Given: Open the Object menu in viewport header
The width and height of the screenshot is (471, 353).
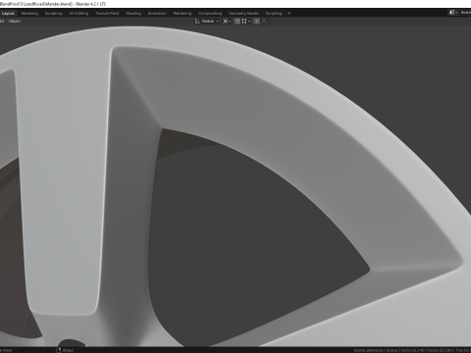Looking at the screenshot, I should (15, 22).
